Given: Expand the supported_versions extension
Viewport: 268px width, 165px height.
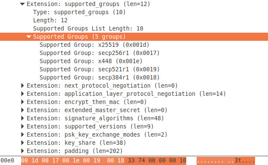Looking at the screenshot, I should pos(22,126).
